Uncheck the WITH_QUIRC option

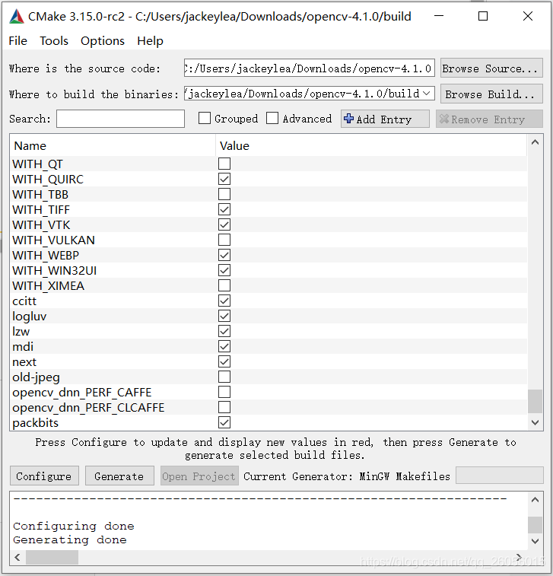coord(224,179)
